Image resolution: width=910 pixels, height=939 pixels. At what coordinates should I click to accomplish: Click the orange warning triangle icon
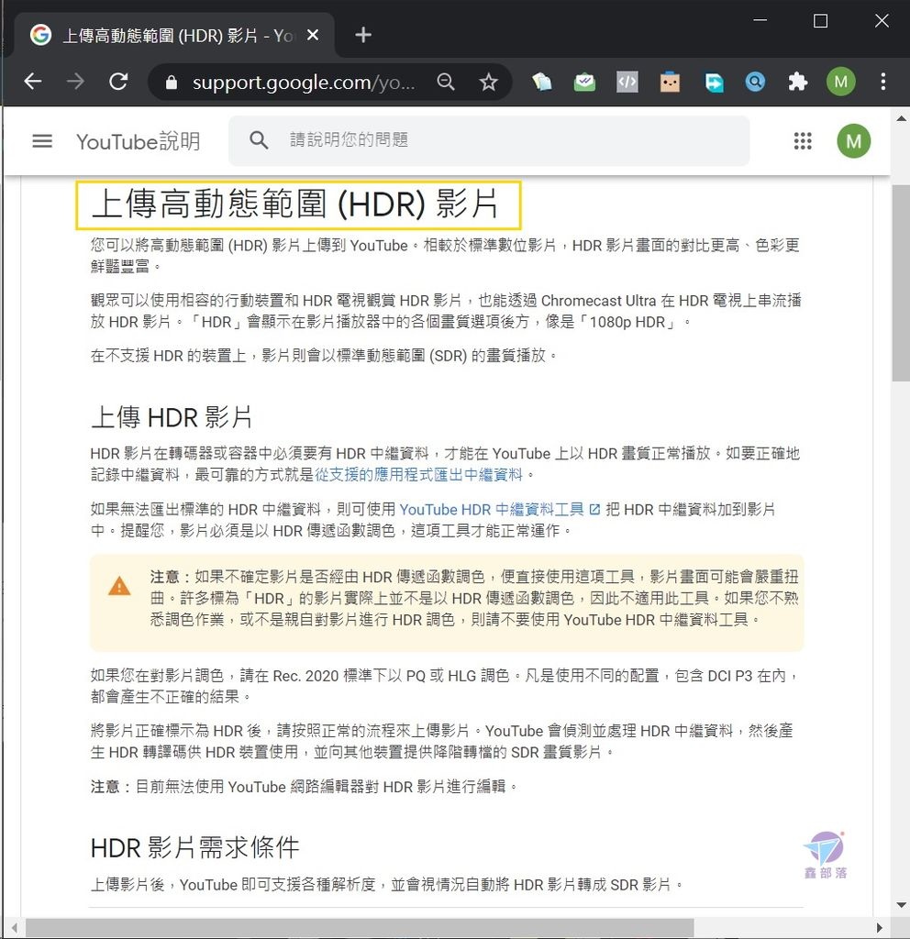point(119,586)
